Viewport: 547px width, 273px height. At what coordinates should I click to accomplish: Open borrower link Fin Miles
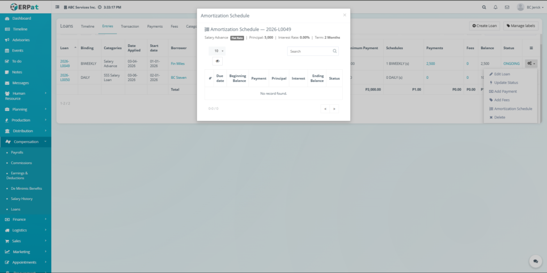point(177,63)
